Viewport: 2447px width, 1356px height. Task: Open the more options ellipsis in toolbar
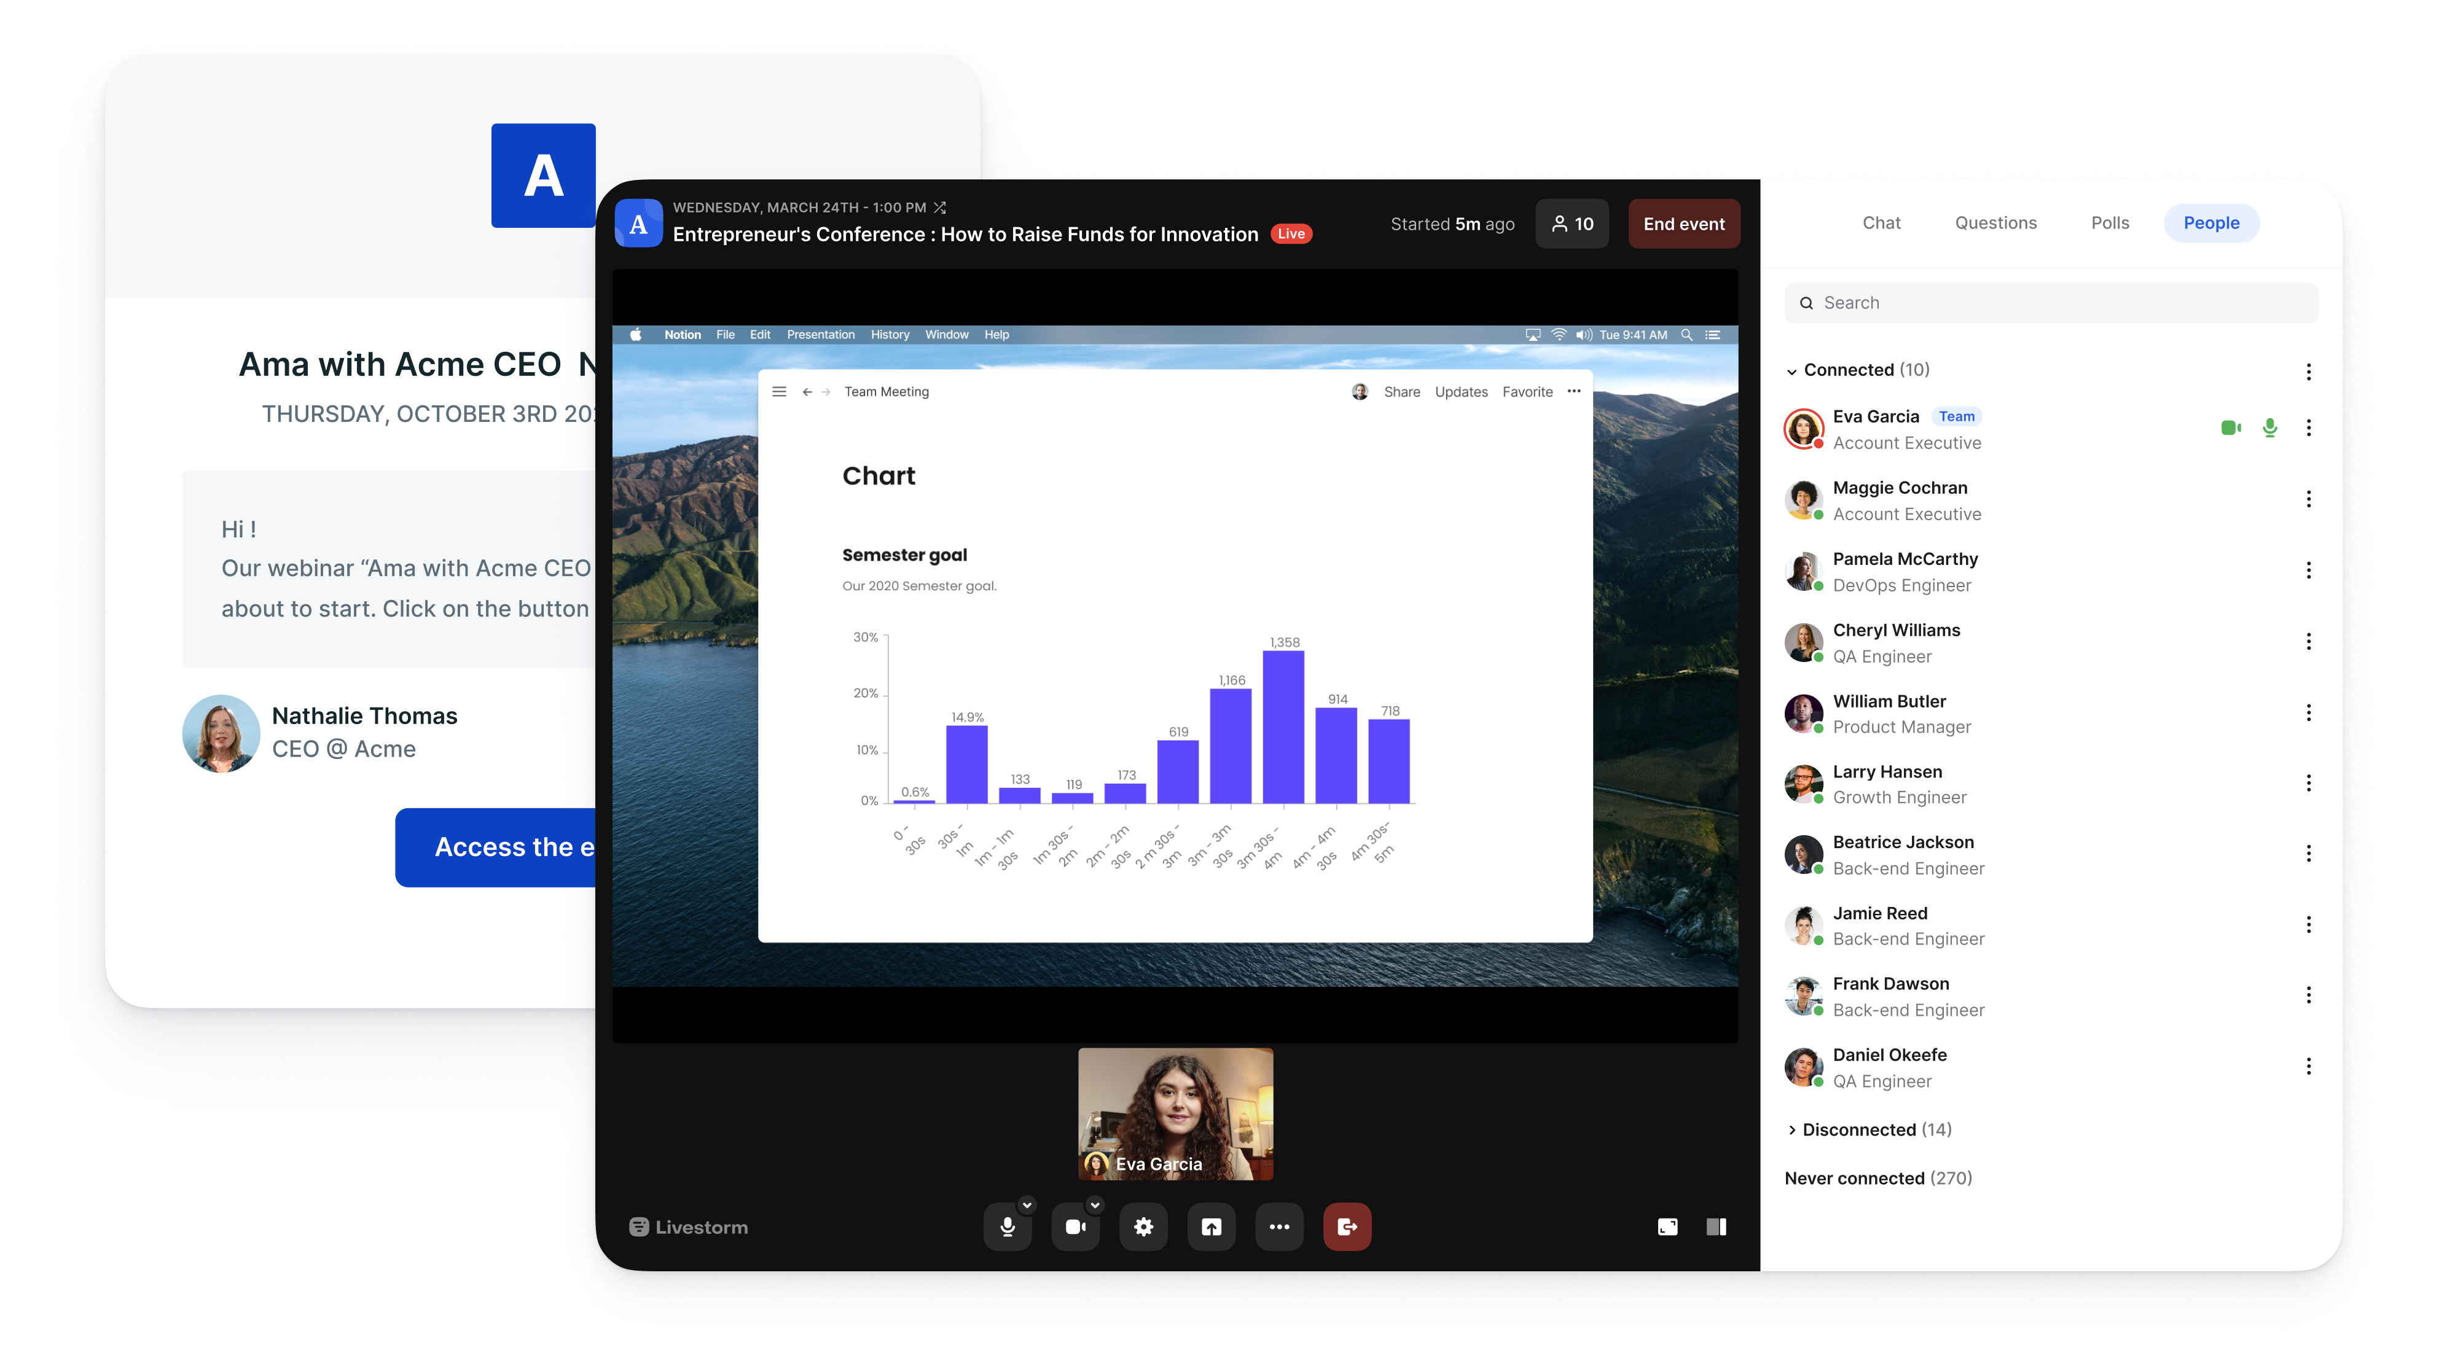click(x=1280, y=1227)
